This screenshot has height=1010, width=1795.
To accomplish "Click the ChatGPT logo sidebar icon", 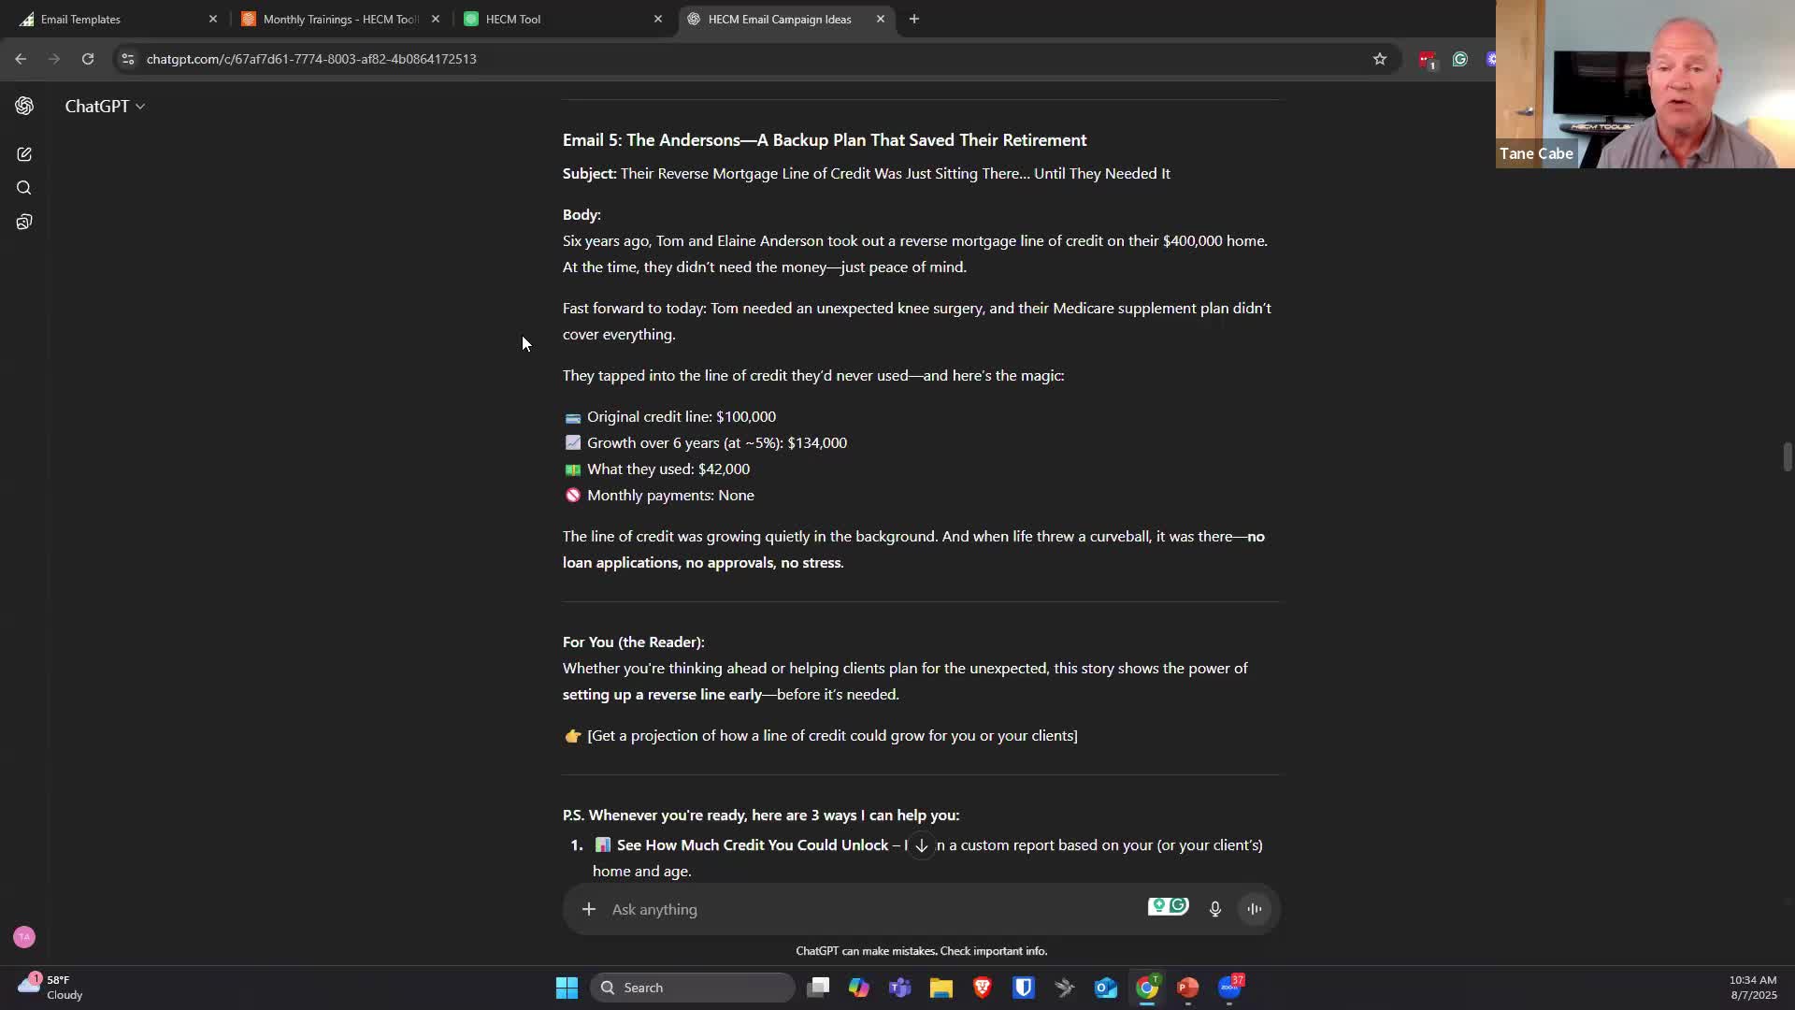I will 24,106.
